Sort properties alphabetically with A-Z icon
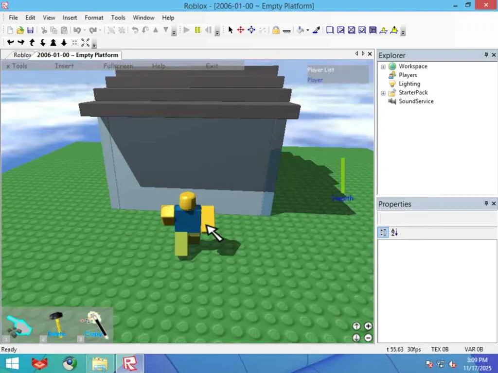The width and height of the screenshot is (498, 373). 394,232
